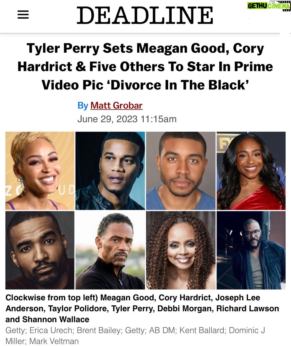Open the photo of woman with curly hair
This screenshot has width=291, height=346.
181,250
